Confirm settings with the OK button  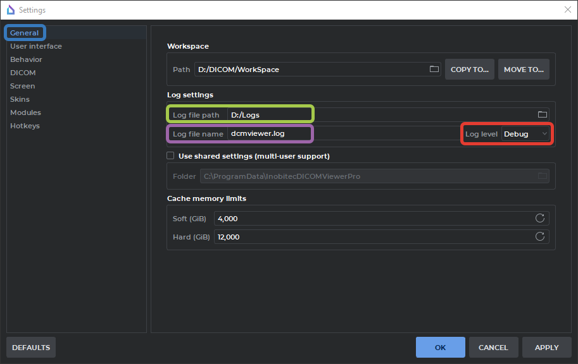(x=440, y=348)
